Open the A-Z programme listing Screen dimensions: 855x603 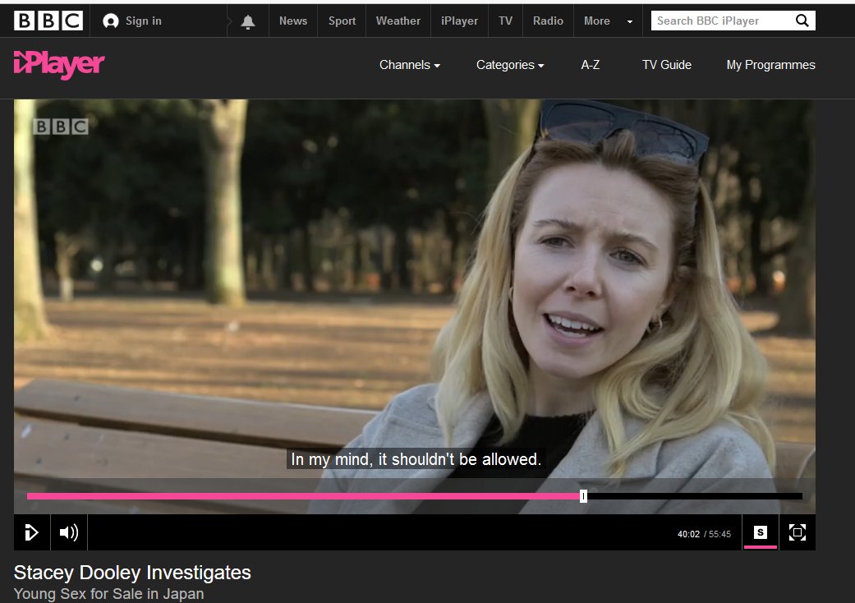pyautogui.click(x=590, y=65)
